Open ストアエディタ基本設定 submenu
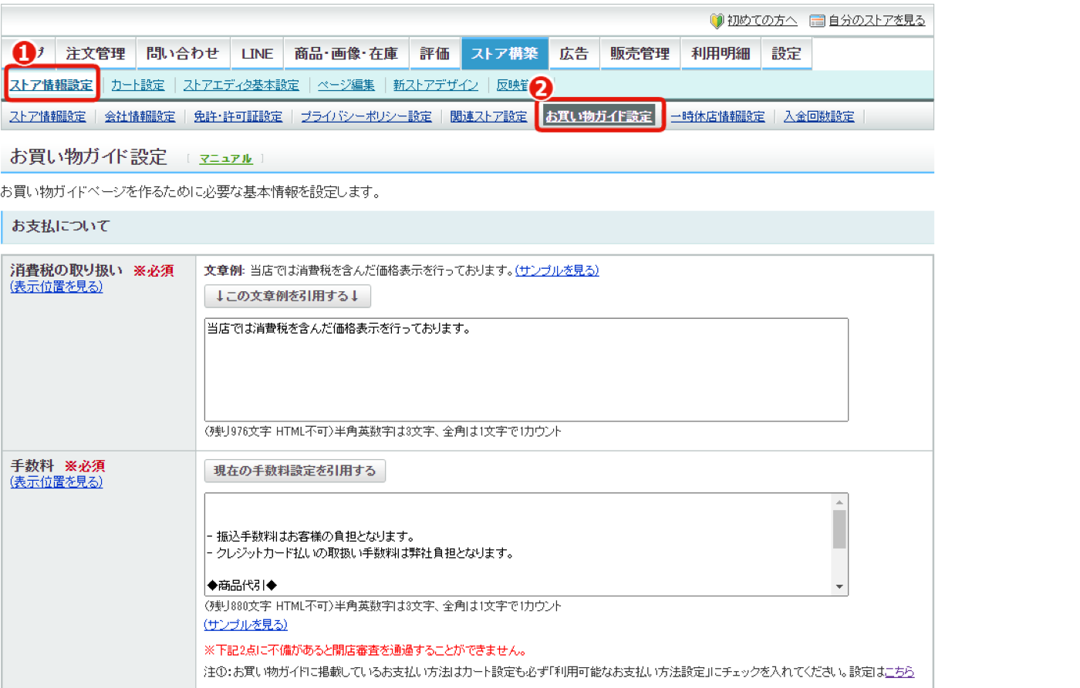 [241, 85]
